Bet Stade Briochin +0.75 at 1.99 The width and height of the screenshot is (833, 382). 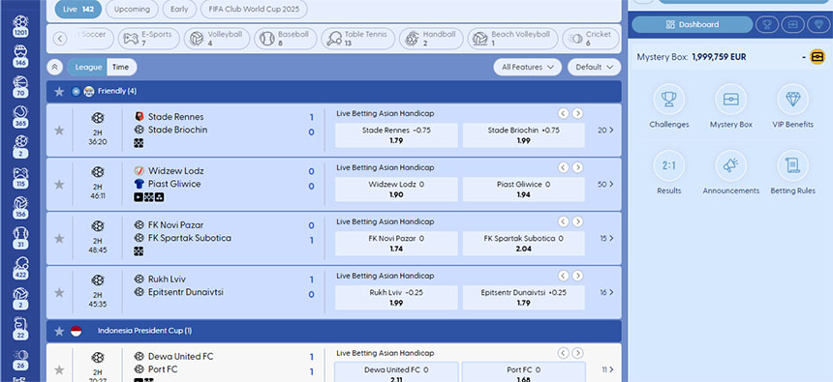click(x=524, y=135)
